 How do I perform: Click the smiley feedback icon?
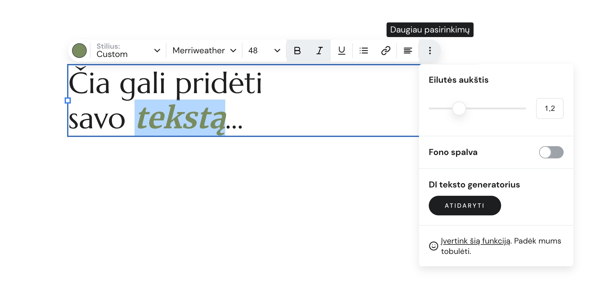[433, 246]
